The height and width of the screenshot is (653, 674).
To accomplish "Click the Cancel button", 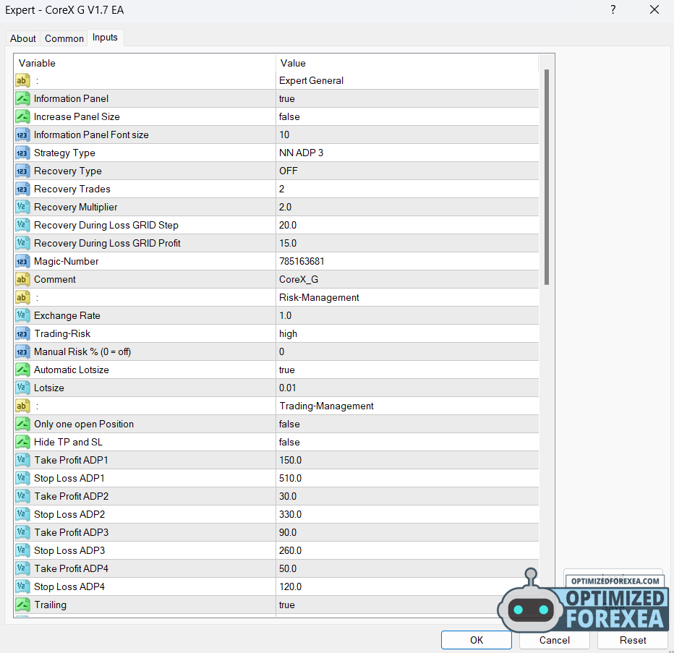I will click(x=555, y=640).
